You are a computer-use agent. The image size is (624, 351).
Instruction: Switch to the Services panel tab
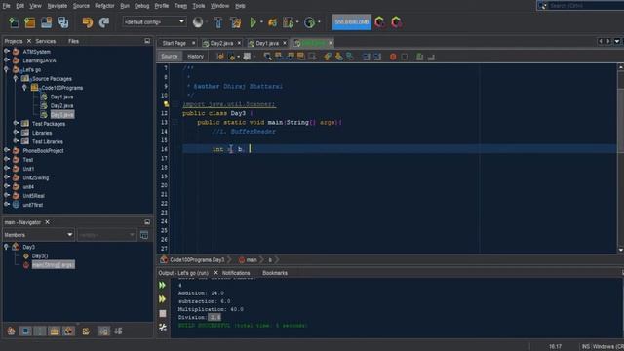tap(46, 41)
